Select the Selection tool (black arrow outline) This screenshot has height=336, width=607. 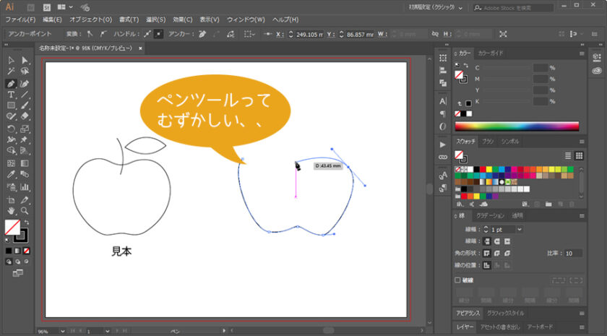[11, 60]
